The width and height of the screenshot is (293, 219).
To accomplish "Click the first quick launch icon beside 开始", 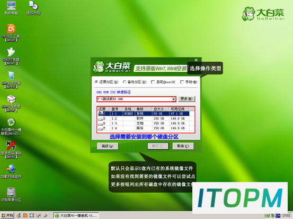I will click(19, 215).
